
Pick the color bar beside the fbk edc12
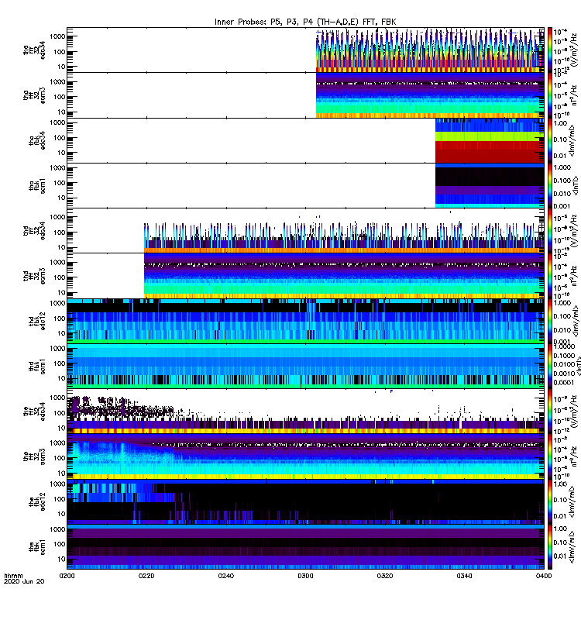[x=550, y=501]
